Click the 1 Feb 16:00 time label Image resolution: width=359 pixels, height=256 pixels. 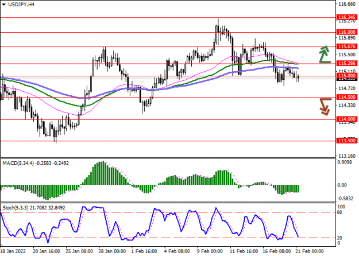[144, 251]
